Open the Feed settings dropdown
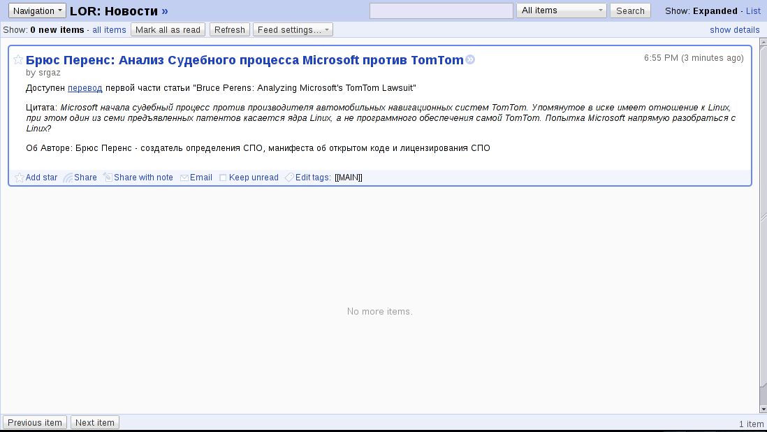 (293, 30)
